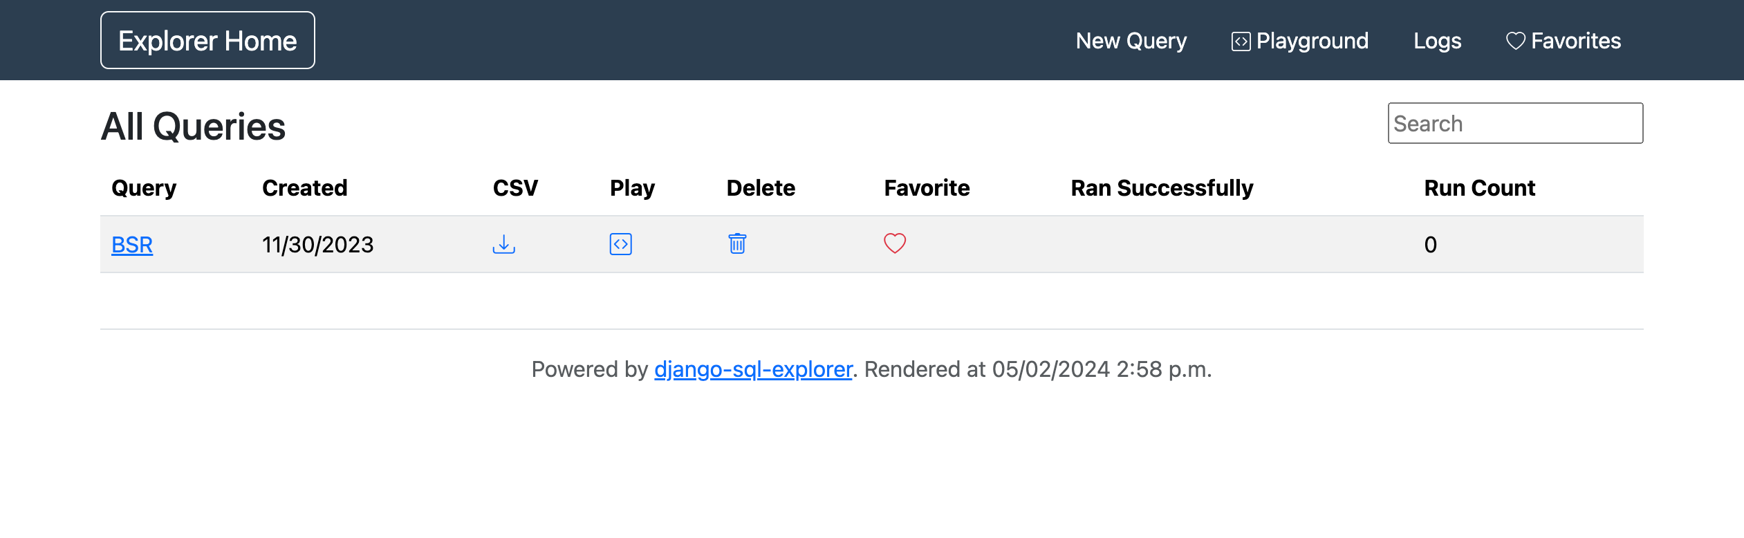This screenshot has width=1744, height=538.
Task: Sort by the Created column header
Action: click(304, 188)
